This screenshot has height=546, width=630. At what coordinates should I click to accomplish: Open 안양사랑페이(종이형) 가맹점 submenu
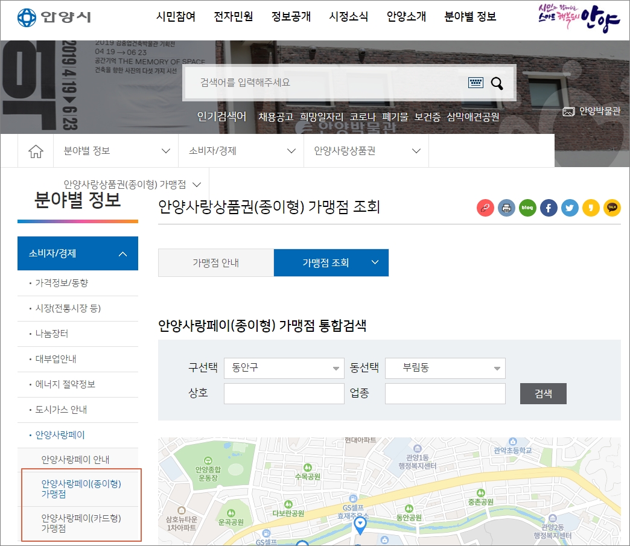tap(81, 489)
